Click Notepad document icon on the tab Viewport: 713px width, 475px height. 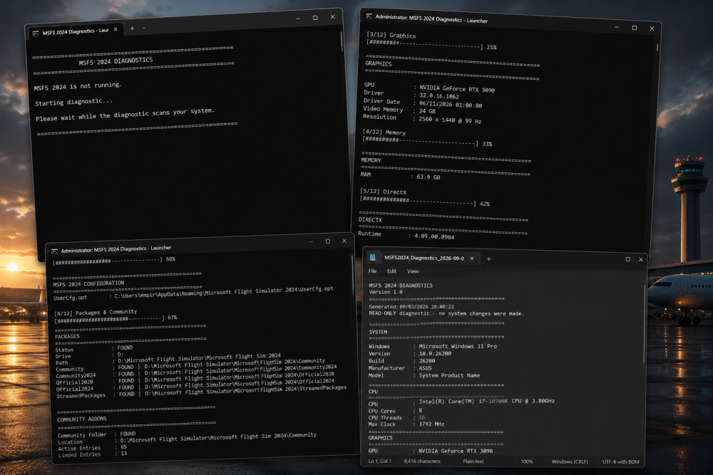click(373, 258)
